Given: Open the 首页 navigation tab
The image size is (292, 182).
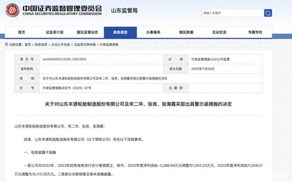Looking at the screenshot, I should [22, 32].
